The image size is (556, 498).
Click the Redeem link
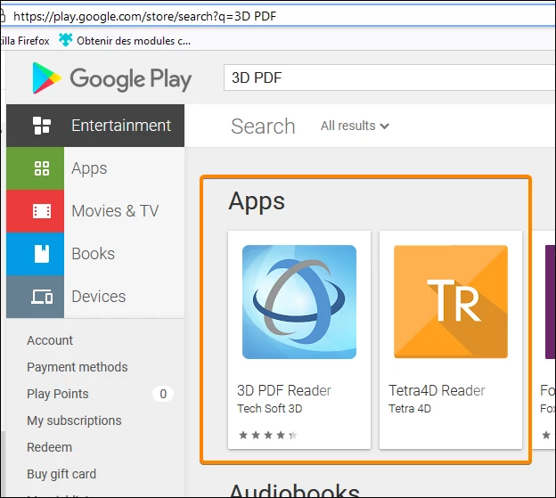tap(49, 447)
